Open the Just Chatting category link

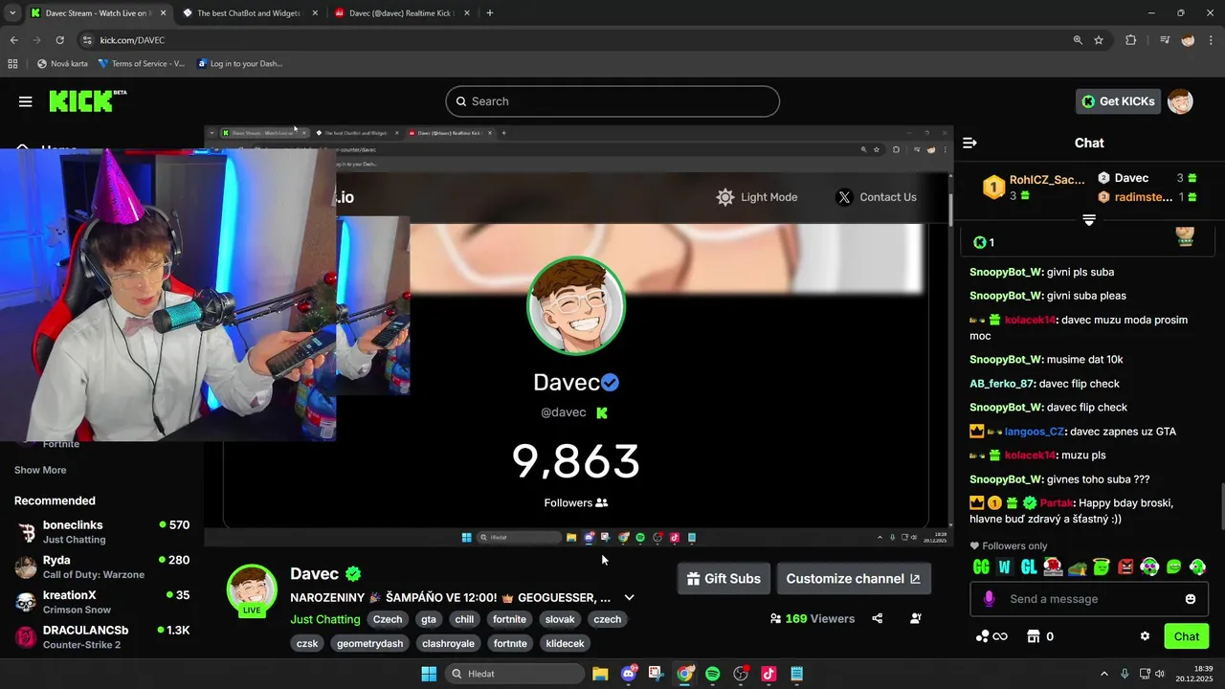[x=325, y=619]
